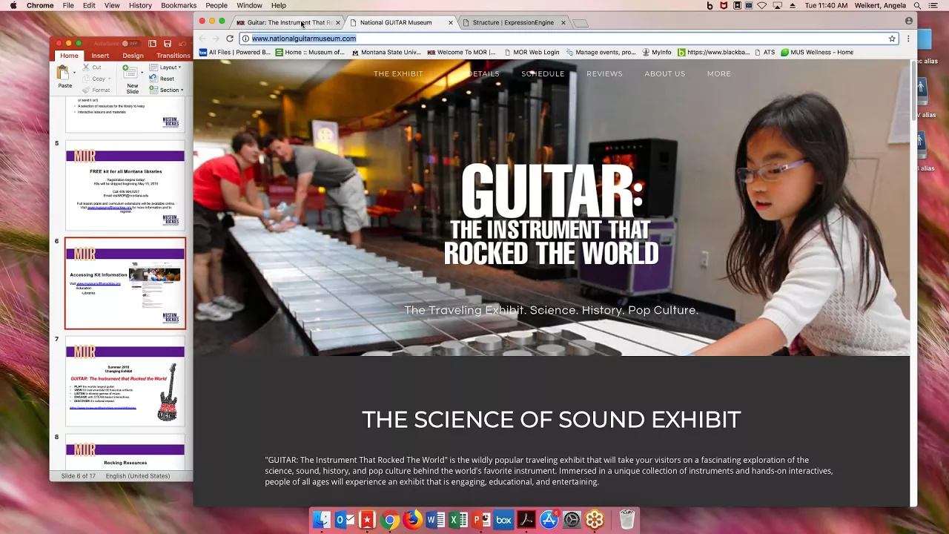Open THE EXHIBIT page link

(x=398, y=73)
